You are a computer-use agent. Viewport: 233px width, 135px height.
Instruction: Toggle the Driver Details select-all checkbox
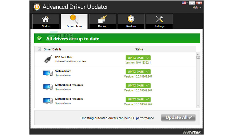point(39,49)
